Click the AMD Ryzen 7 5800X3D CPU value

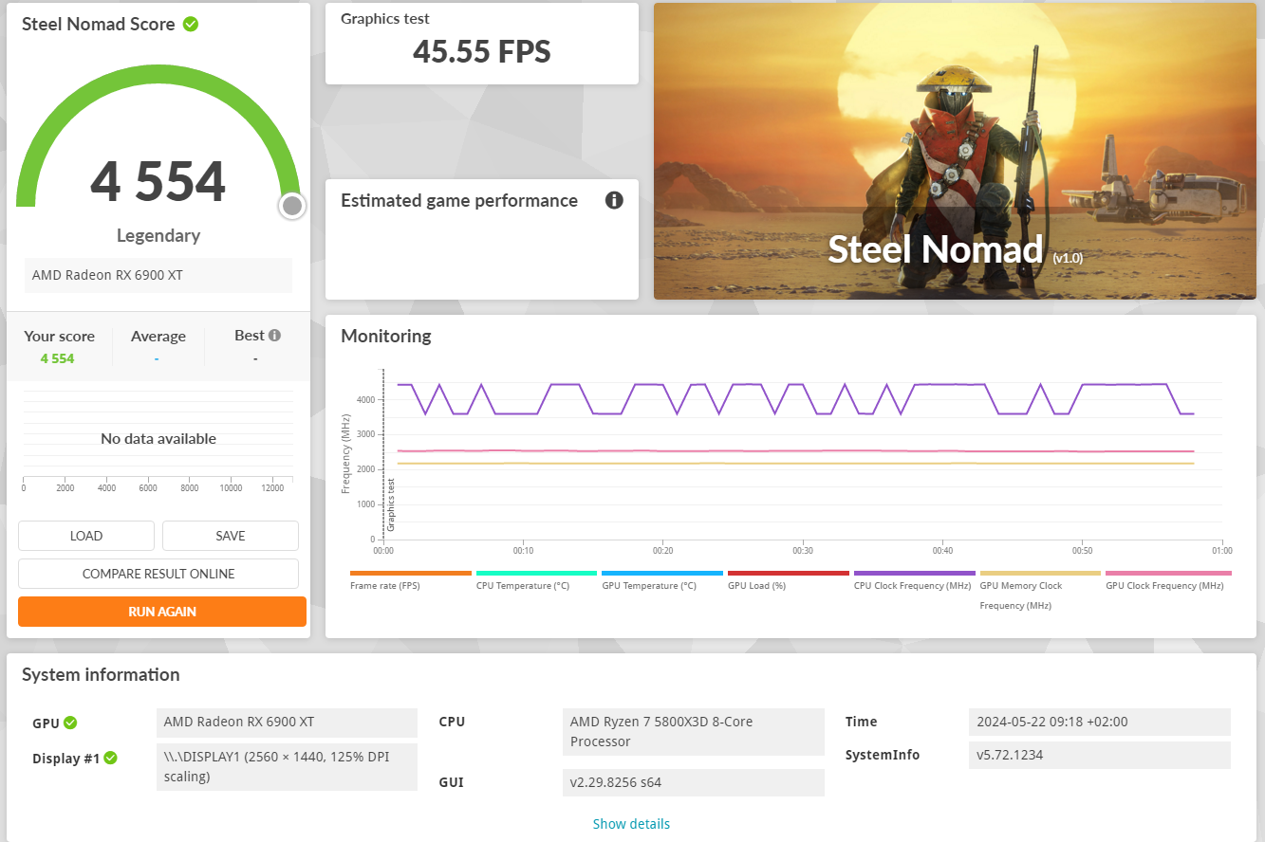pos(694,732)
